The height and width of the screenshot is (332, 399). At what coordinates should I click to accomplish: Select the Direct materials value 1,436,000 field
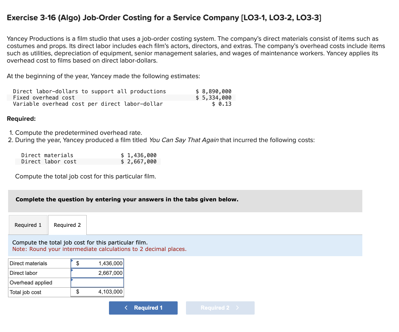click(104, 263)
